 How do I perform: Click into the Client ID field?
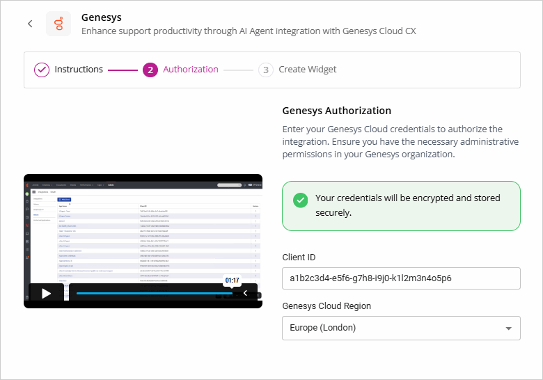400,278
